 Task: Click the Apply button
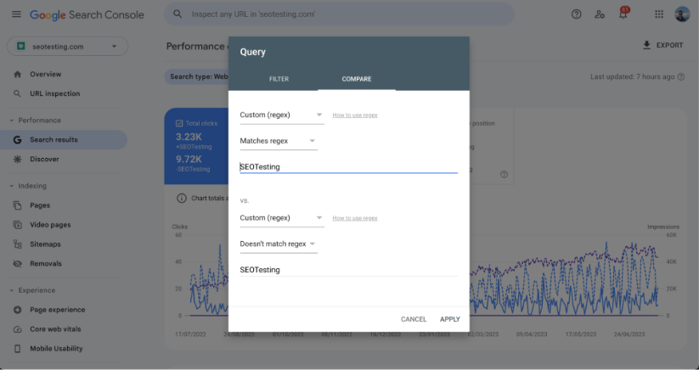[x=450, y=319]
